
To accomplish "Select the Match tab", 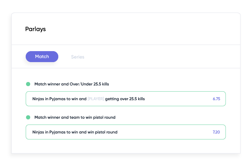I will [x=42, y=57].
